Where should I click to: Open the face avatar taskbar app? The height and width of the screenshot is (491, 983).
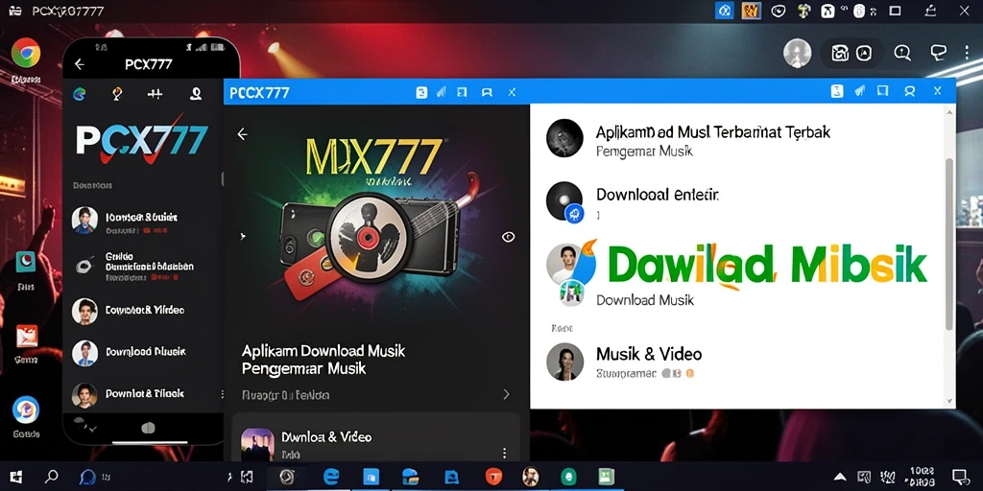point(530,477)
